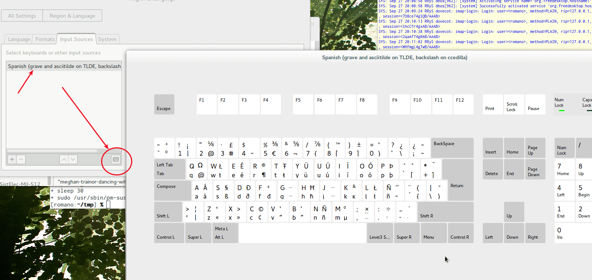Click the End key in the navigation cluster
Image resolution: width=592 pixels, height=280 pixels.
click(514, 169)
